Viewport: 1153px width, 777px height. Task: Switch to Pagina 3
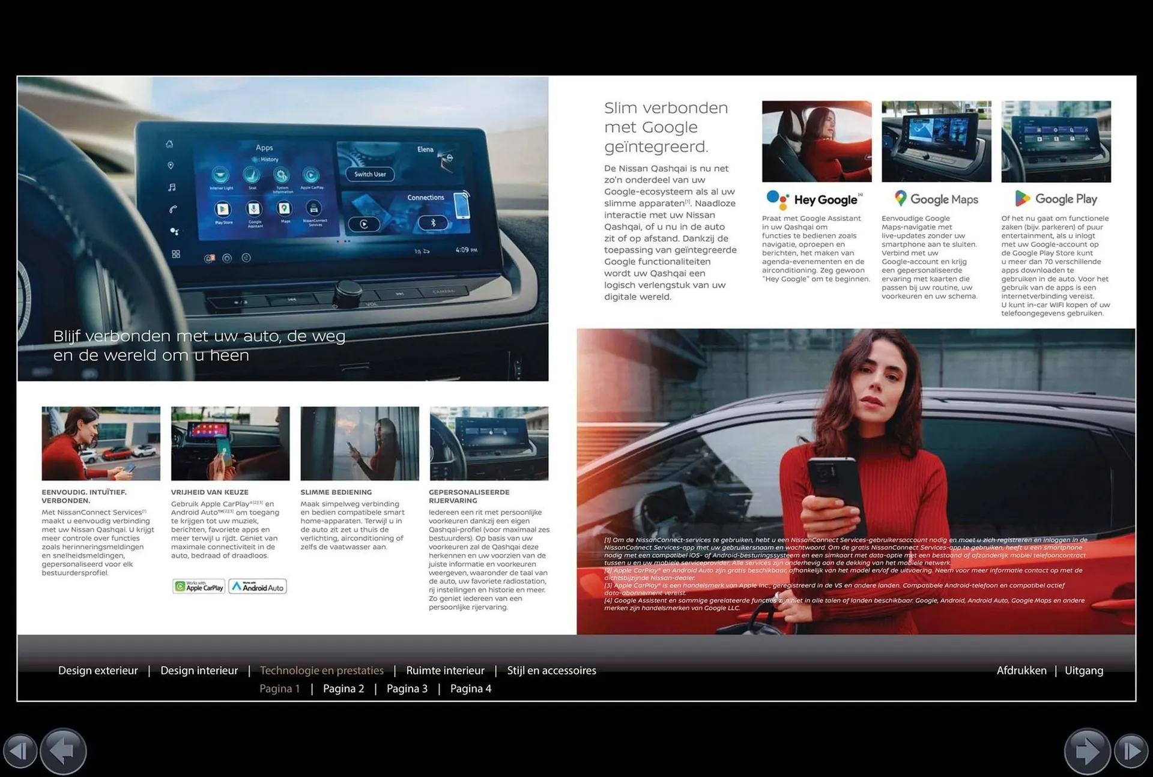tap(407, 689)
